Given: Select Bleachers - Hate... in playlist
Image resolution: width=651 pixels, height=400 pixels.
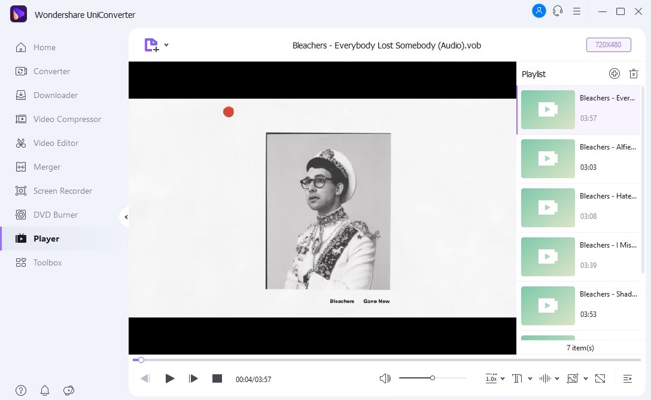Looking at the screenshot, I should (x=579, y=208).
